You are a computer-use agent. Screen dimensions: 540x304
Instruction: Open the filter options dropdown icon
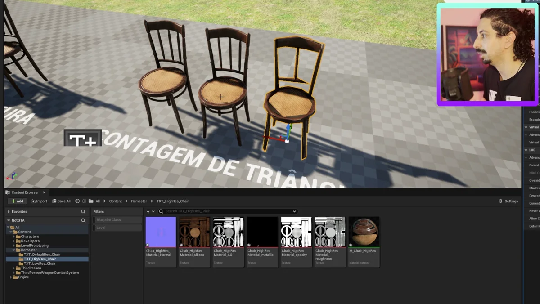(150, 211)
